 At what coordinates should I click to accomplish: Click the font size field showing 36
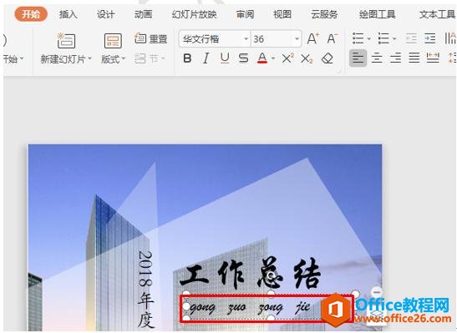tap(272, 38)
